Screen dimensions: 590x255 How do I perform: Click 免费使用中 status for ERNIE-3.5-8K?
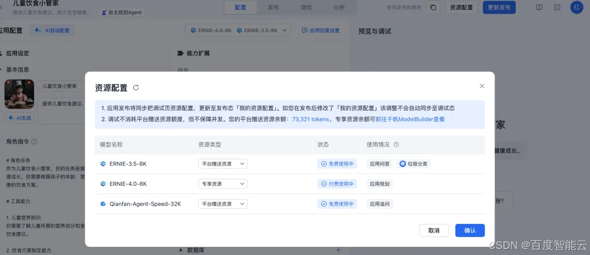(337, 164)
